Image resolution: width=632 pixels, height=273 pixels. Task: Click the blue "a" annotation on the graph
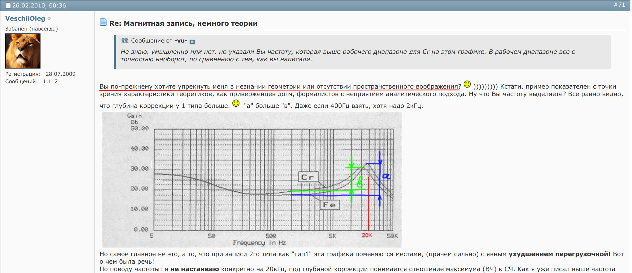386,176
